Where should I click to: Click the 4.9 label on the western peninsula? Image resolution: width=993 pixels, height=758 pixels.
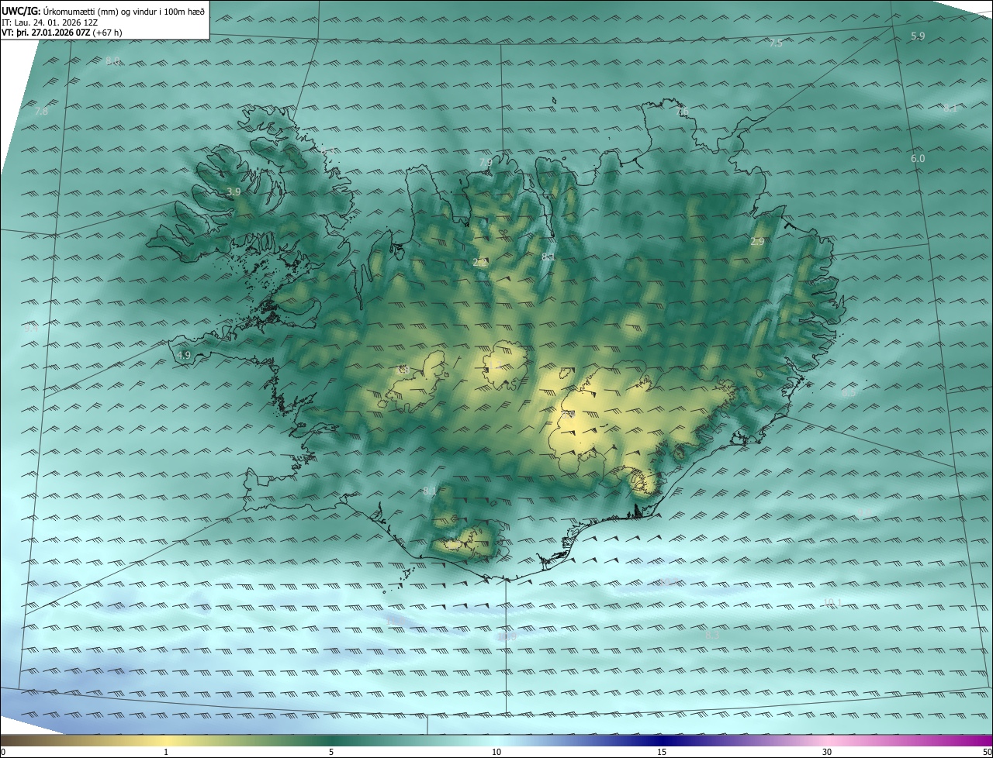184,355
